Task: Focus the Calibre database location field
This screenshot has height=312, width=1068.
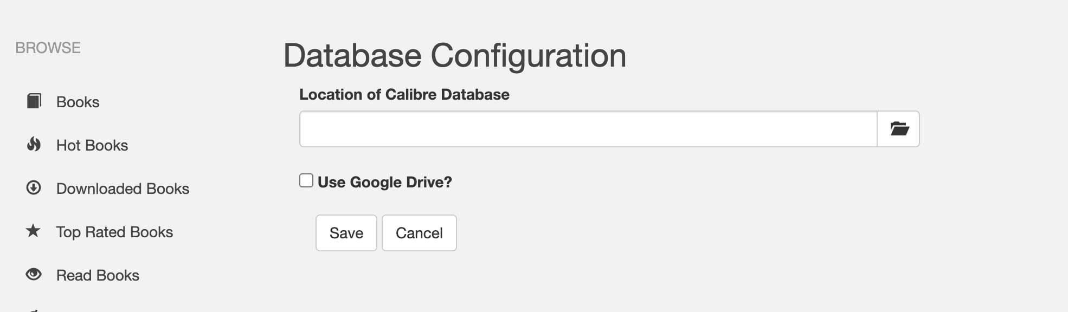Action: click(588, 129)
